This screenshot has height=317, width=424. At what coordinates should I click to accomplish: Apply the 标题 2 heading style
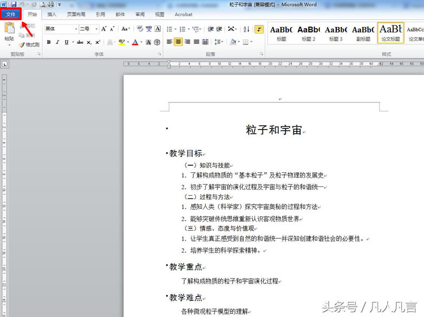309,33
